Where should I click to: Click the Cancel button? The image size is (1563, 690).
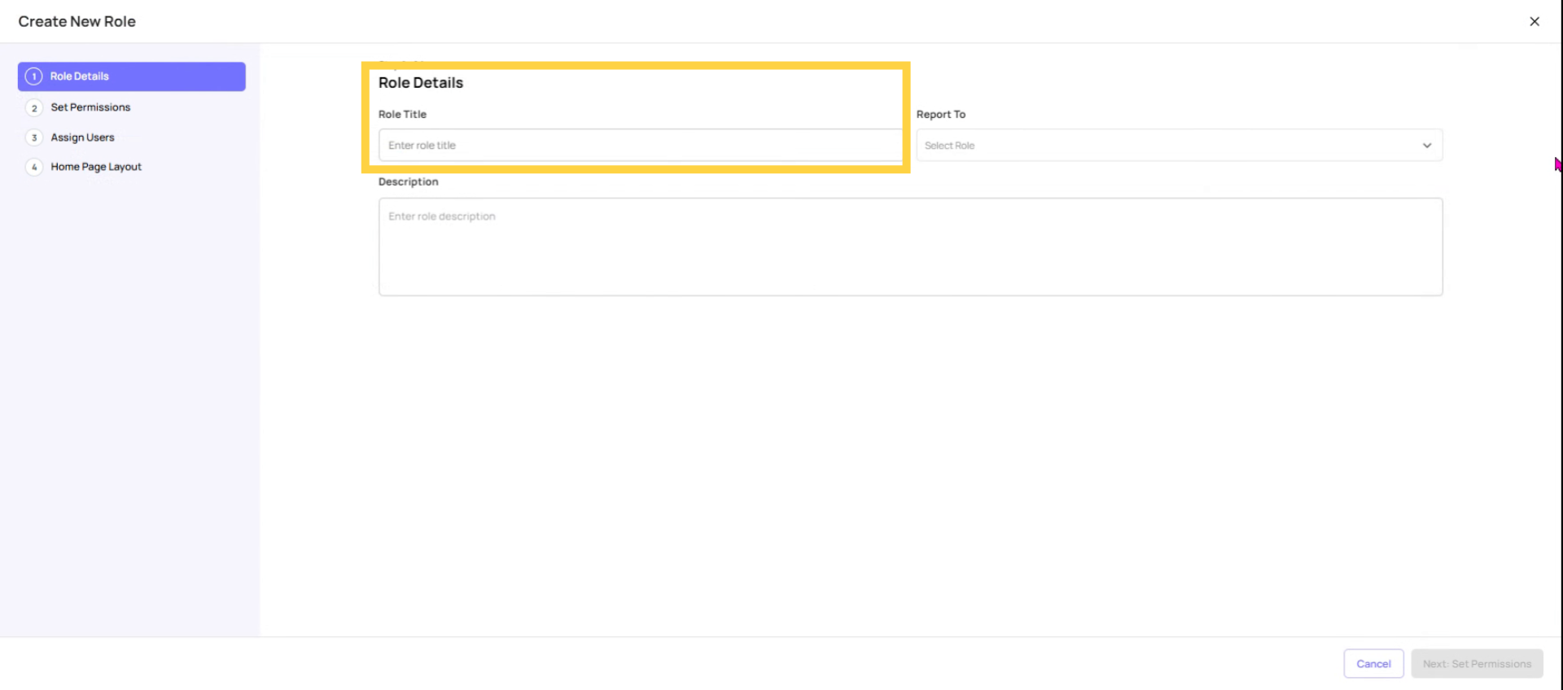pyautogui.click(x=1373, y=664)
